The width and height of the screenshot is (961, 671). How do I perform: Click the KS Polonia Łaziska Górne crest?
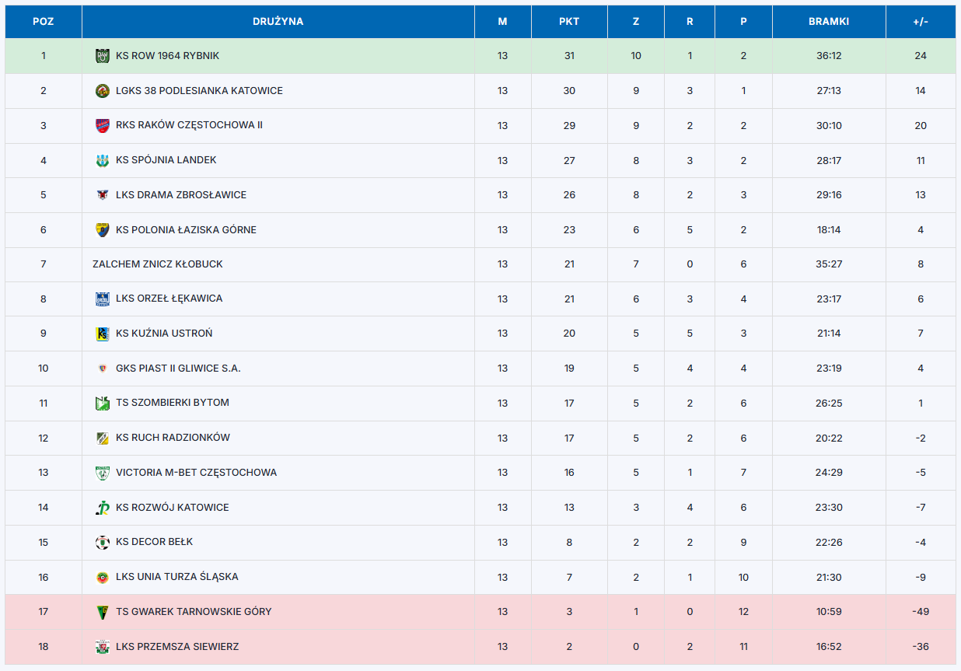click(x=102, y=229)
